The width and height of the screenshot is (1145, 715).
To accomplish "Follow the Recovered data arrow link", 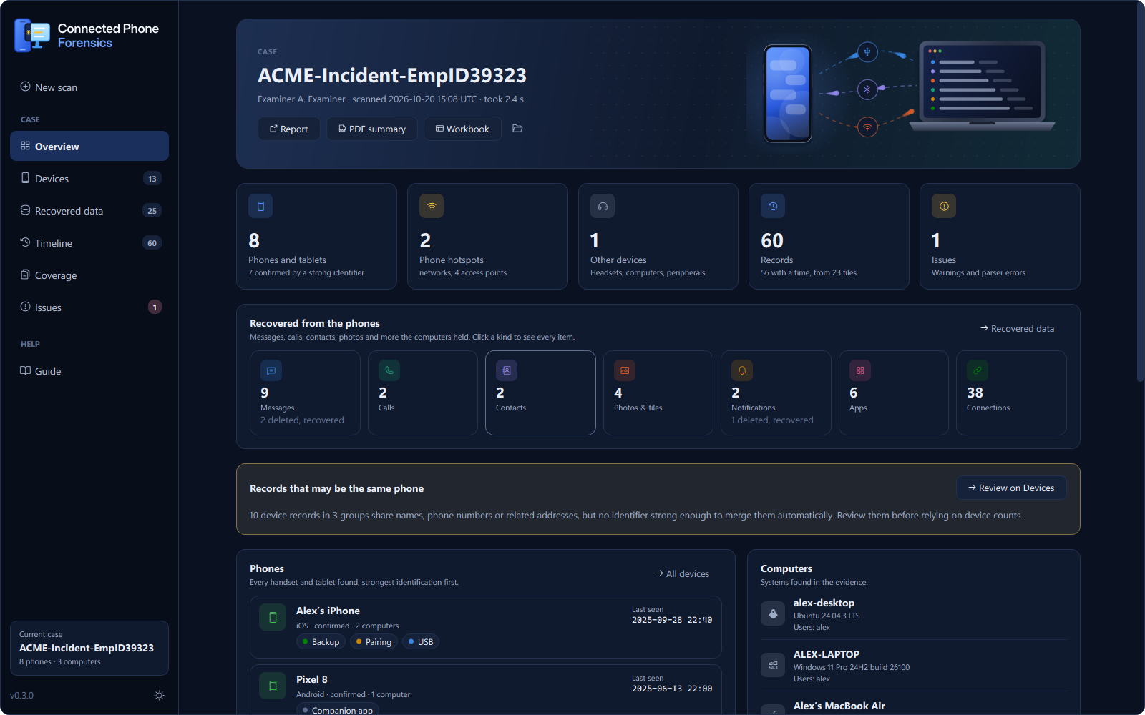I will pyautogui.click(x=1017, y=328).
